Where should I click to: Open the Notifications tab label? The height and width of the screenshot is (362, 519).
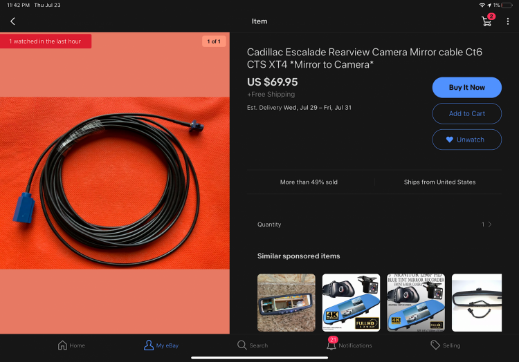point(355,345)
